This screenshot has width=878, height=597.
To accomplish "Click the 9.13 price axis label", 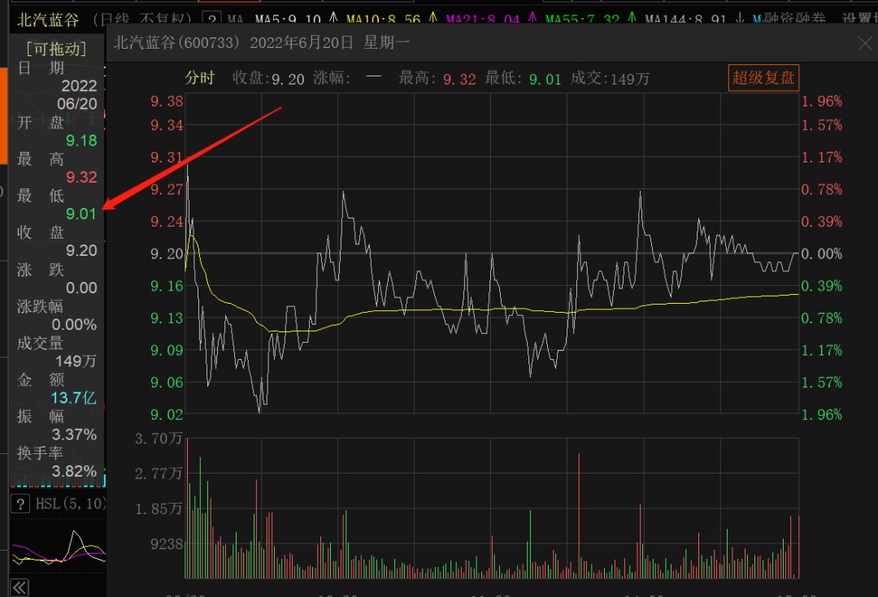I will pos(167,318).
